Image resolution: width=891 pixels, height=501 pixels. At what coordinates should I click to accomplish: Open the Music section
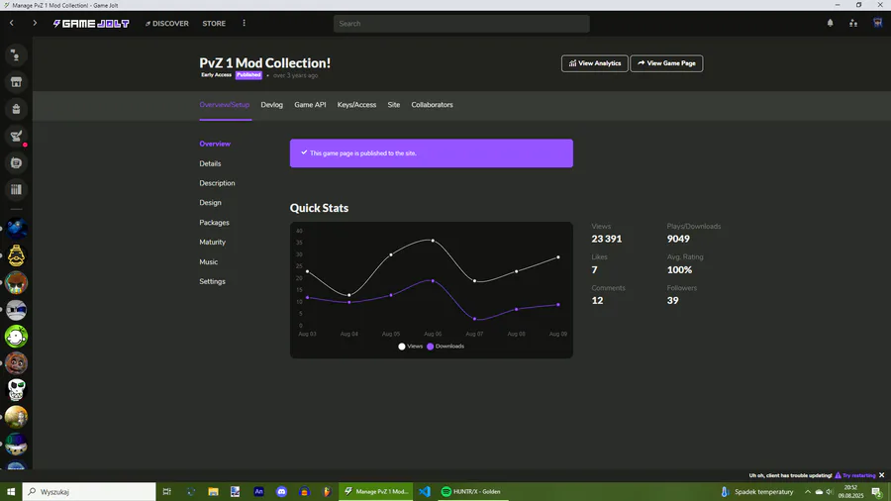(x=209, y=261)
